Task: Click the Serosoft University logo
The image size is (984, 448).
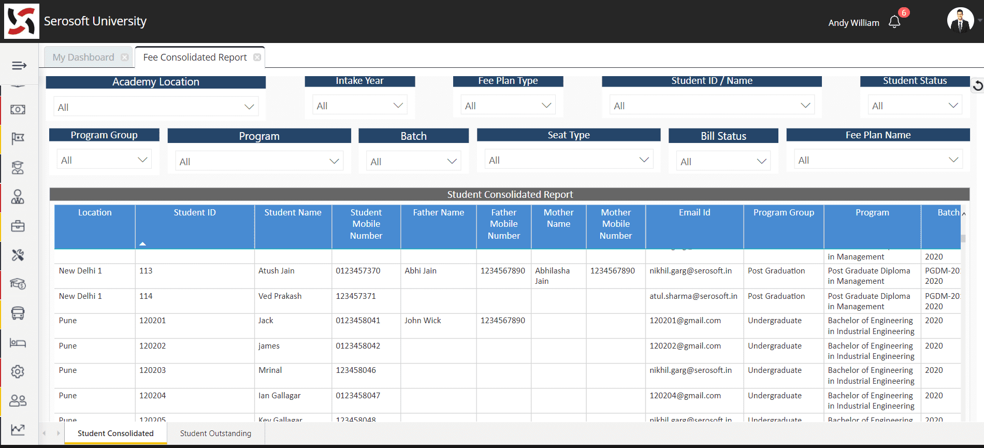Action: point(22,21)
